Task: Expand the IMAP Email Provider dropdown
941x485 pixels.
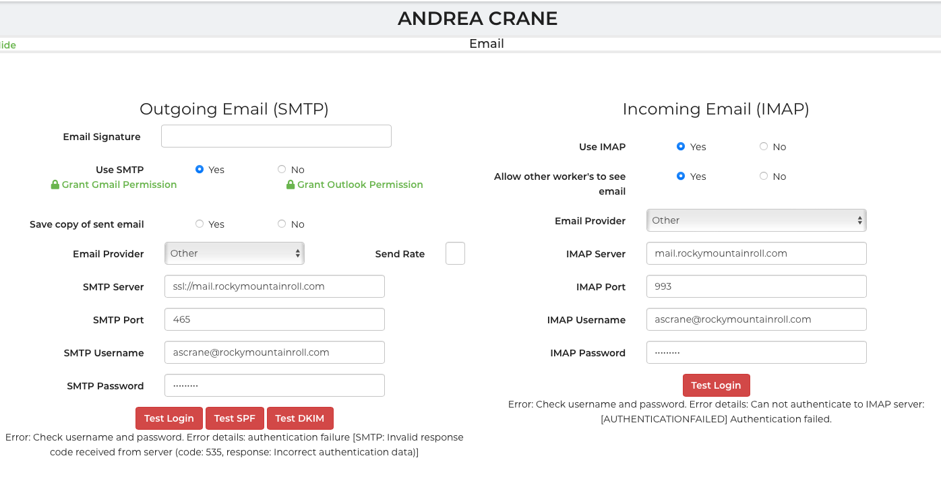Action: click(756, 220)
